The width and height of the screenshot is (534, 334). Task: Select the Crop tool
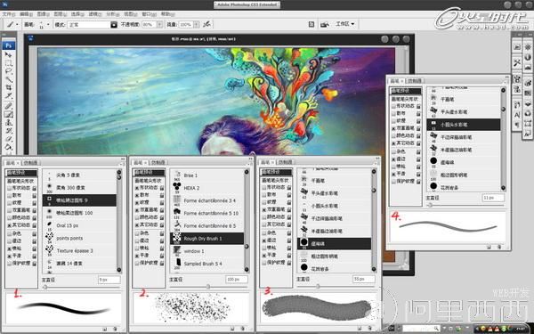click(x=9, y=88)
